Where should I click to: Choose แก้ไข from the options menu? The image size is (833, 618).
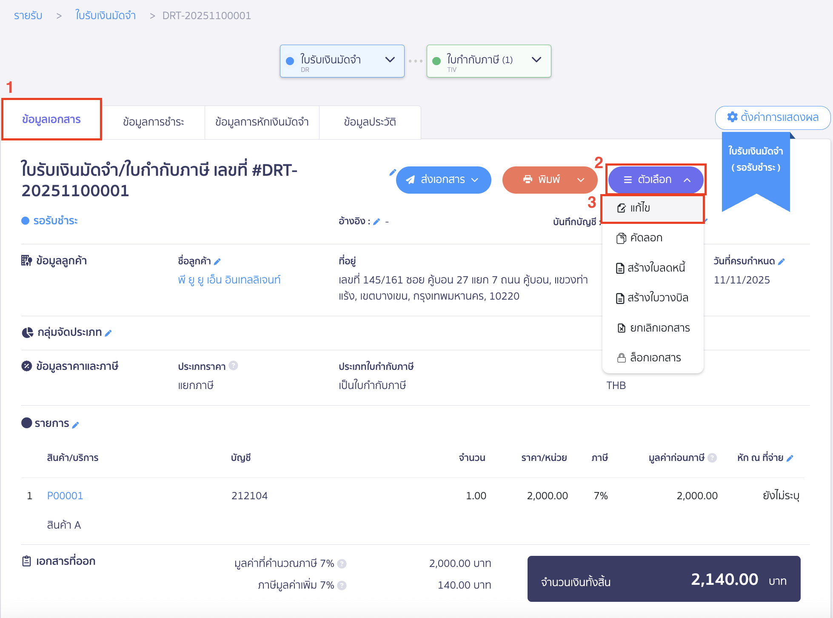click(640, 208)
